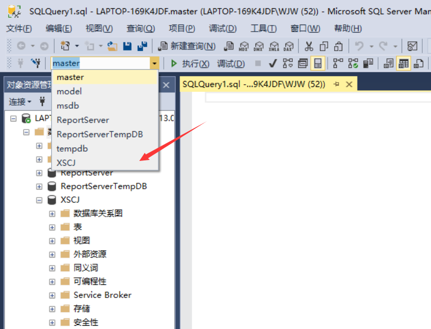Screen dimensions: 431x329
Task: Toggle results to text mode
Action: (x=389, y=64)
